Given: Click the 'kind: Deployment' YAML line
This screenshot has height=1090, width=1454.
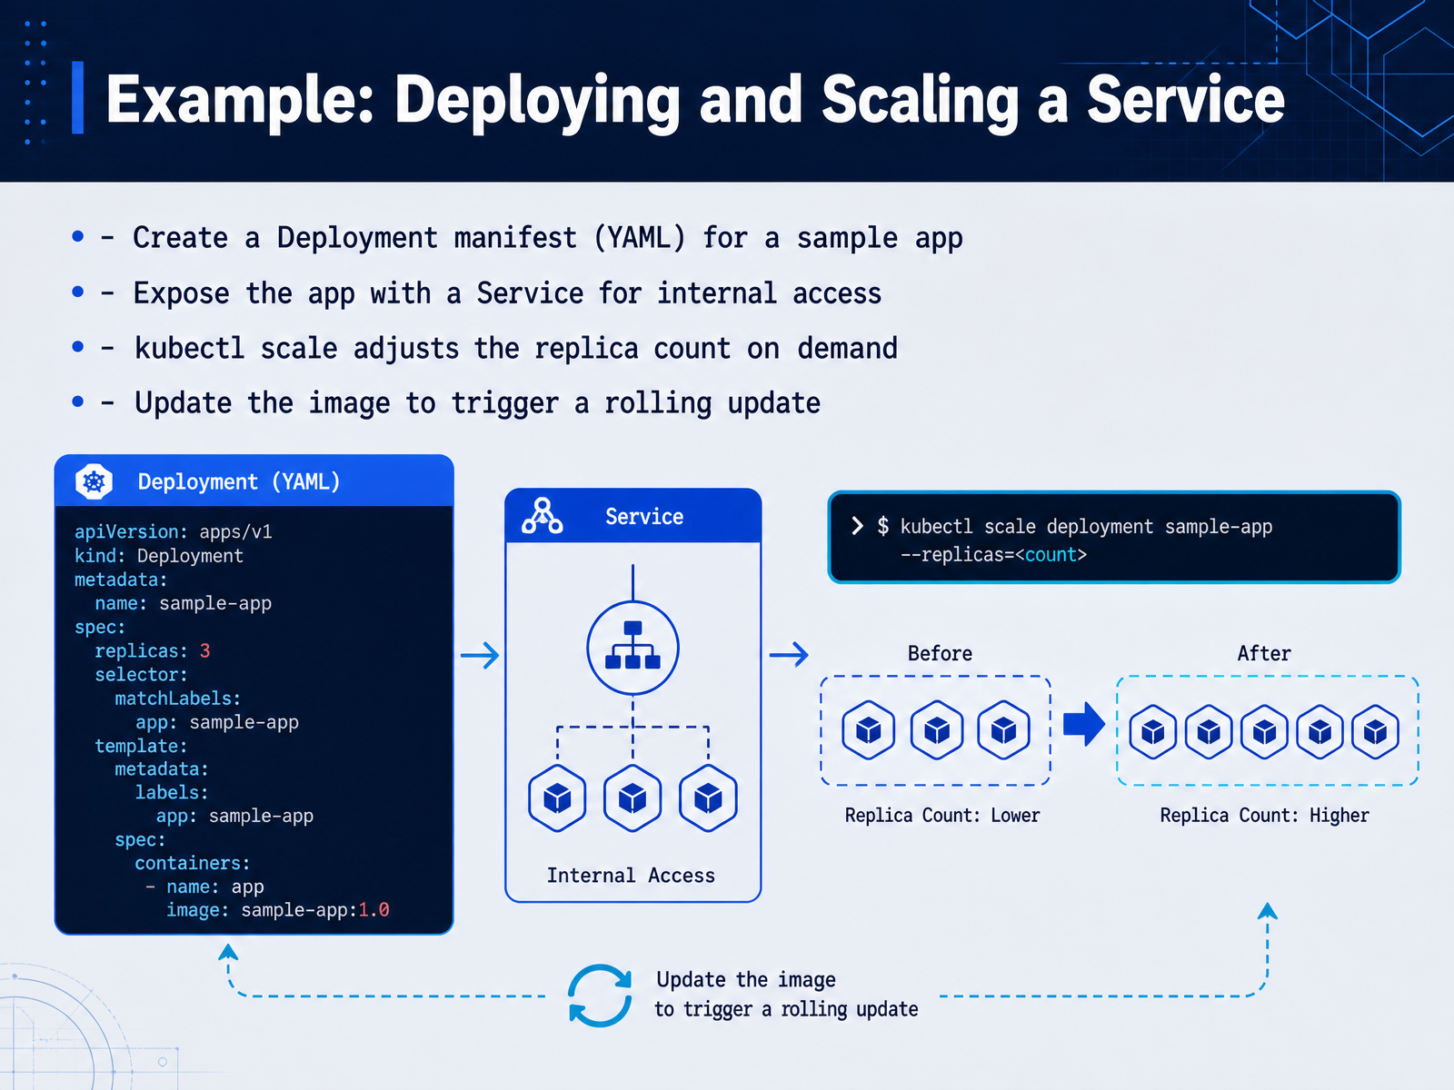Looking at the screenshot, I should pyautogui.click(x=159, y=556).
